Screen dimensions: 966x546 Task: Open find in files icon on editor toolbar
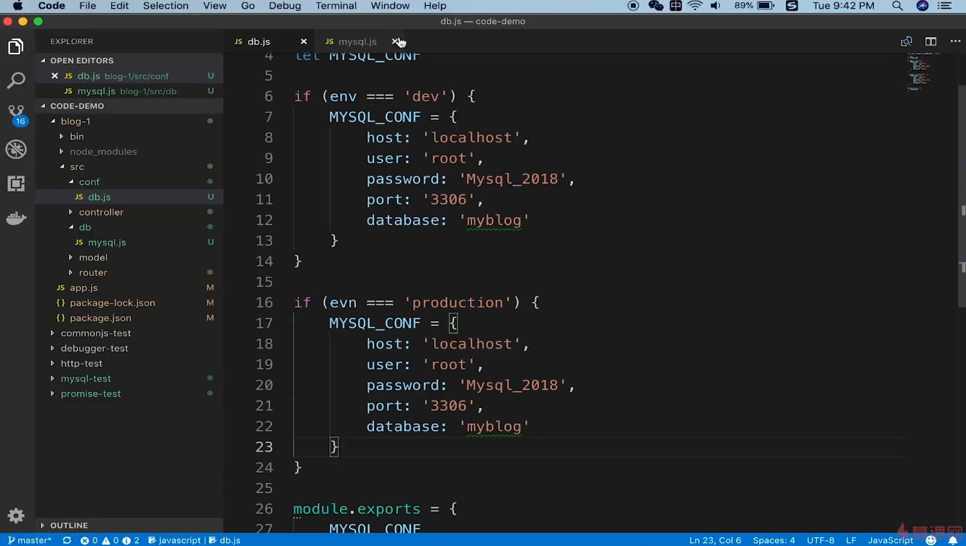coord(906,41)
